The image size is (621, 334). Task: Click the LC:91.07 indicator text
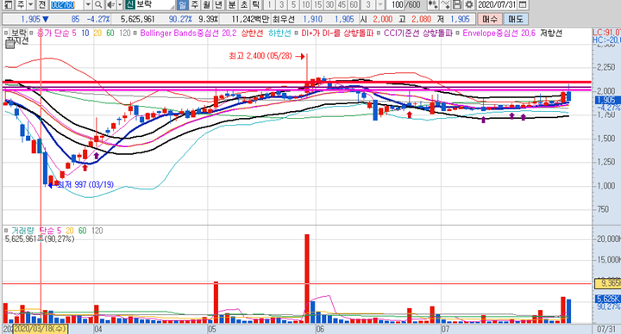click(606, 33)
